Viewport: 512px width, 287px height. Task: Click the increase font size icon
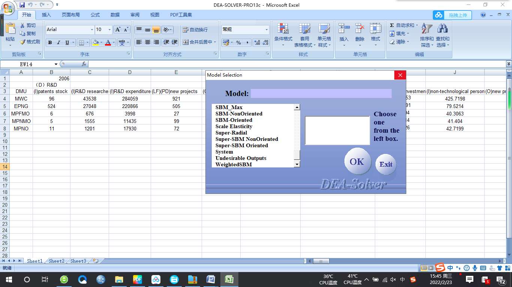tap(118, 30)
